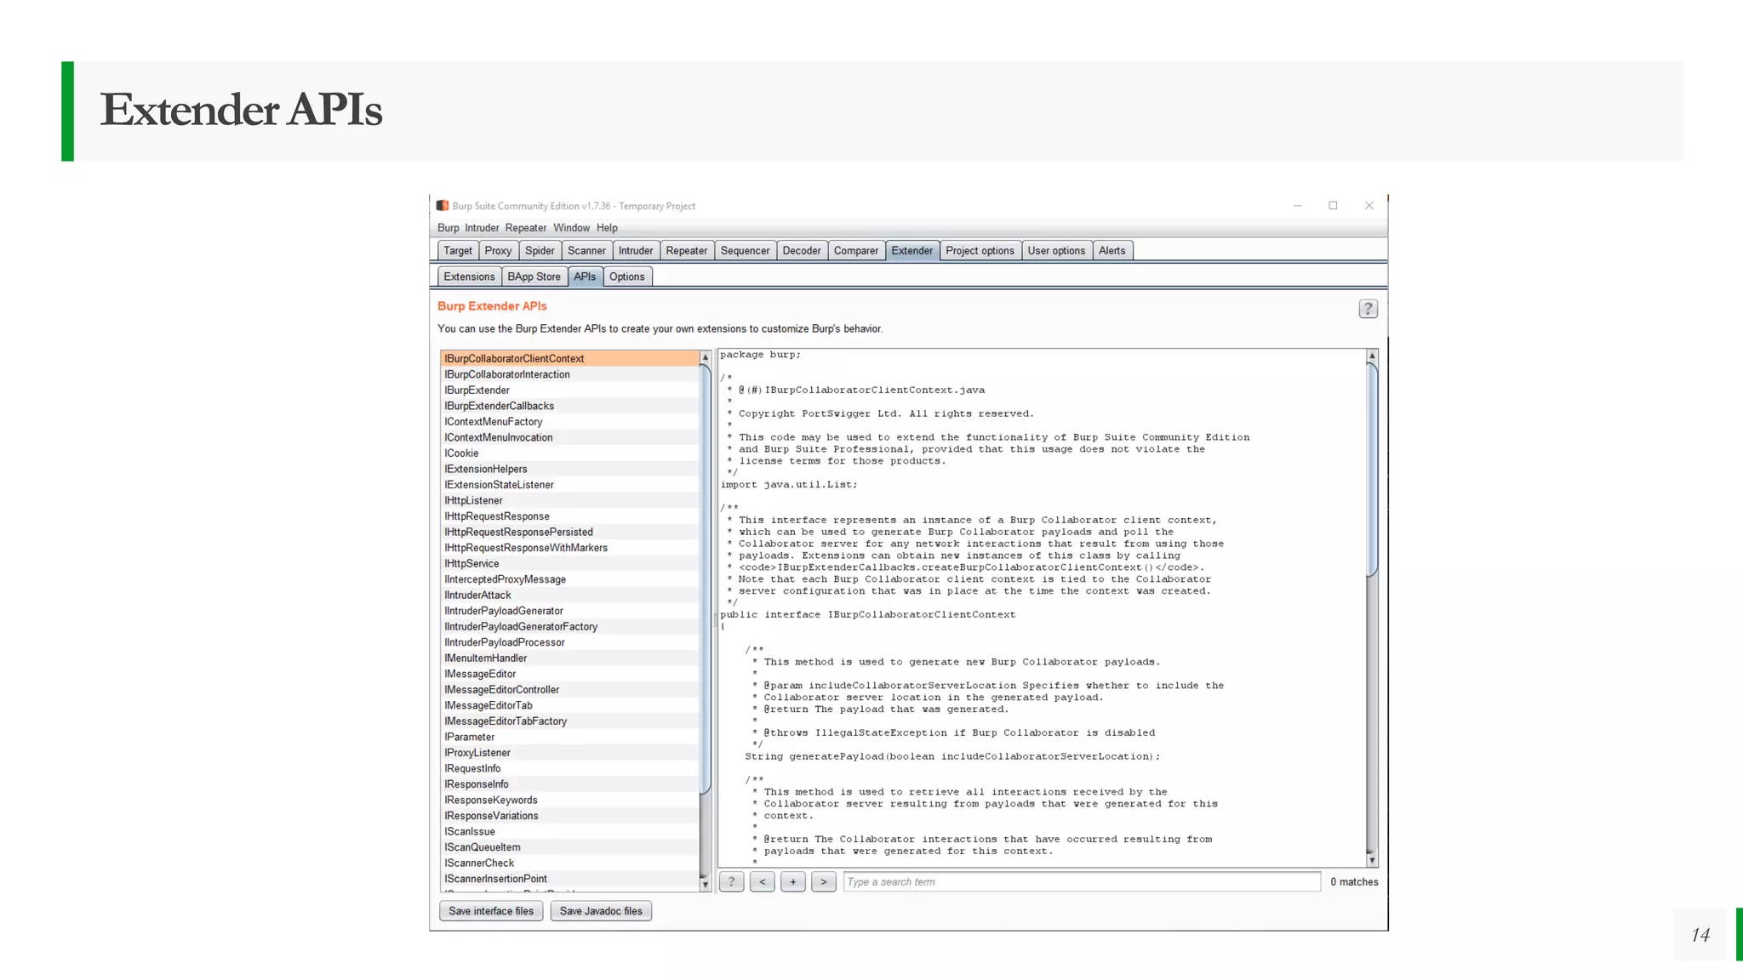Viewport: 1743px width, 980px height.
Task: Minimize the Burp Suite window
Action: pyautogui.click(x=1298, y=206)
